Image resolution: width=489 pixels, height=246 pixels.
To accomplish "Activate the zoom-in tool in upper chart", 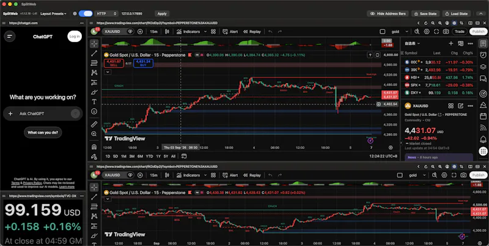I will [94, 134].
